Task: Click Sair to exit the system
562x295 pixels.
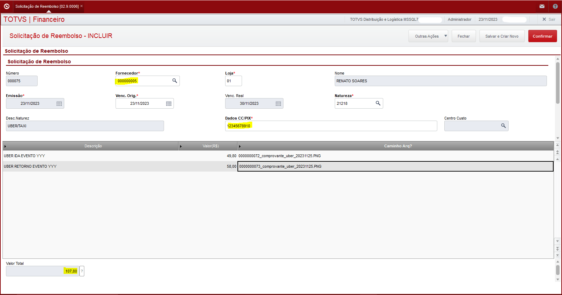Action: 549,19
